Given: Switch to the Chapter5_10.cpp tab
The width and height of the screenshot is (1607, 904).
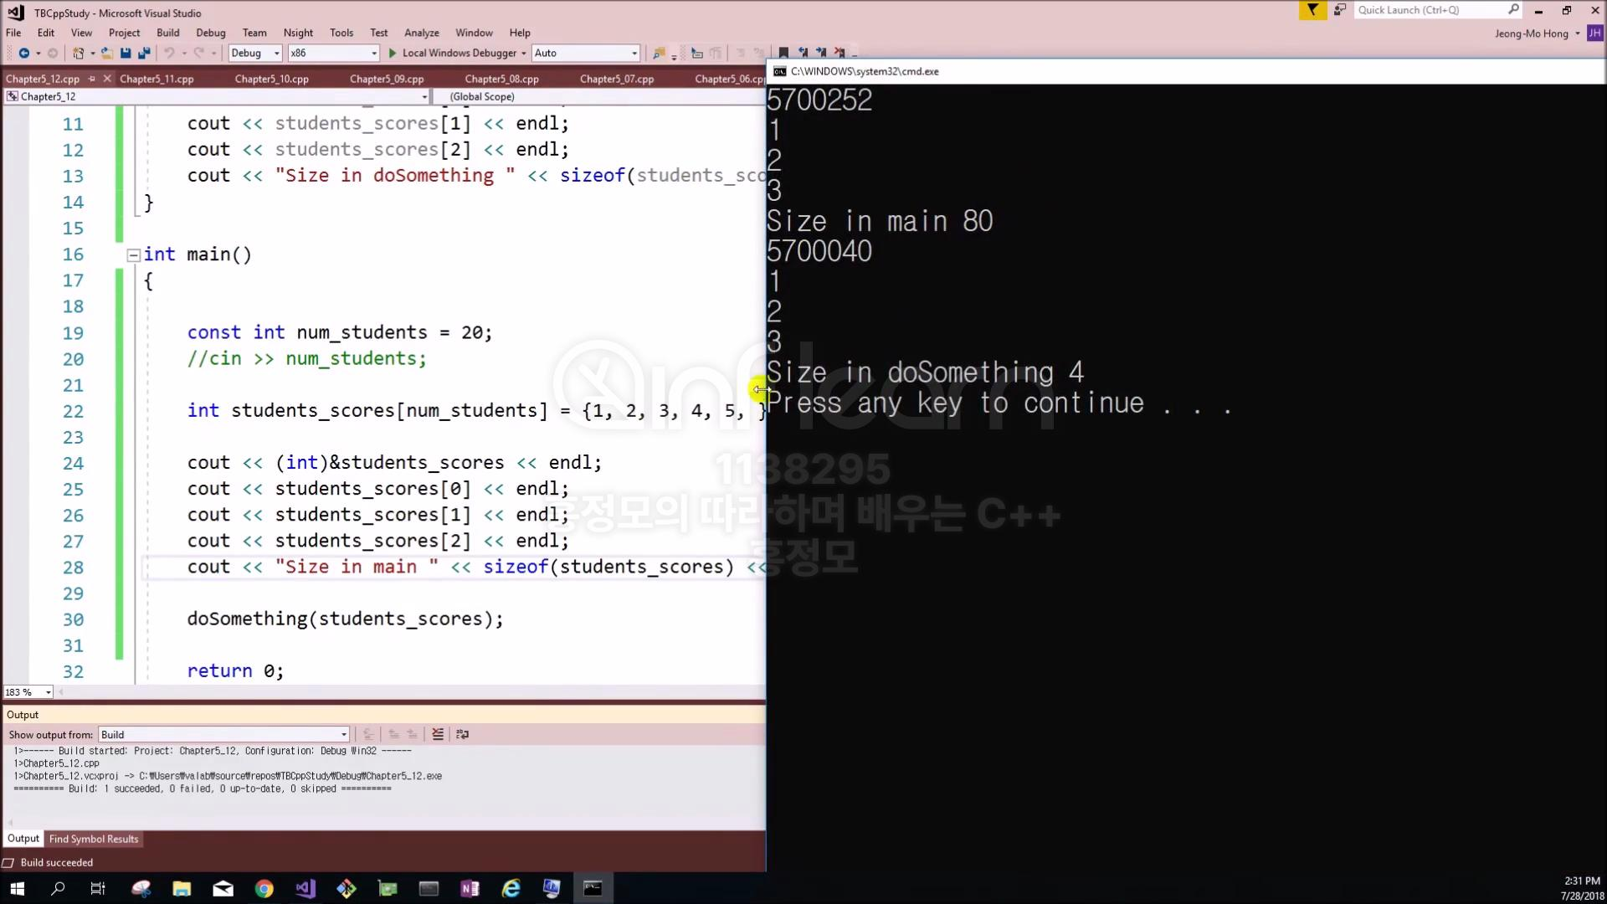Looking at the screenshot, I should 271,79.
